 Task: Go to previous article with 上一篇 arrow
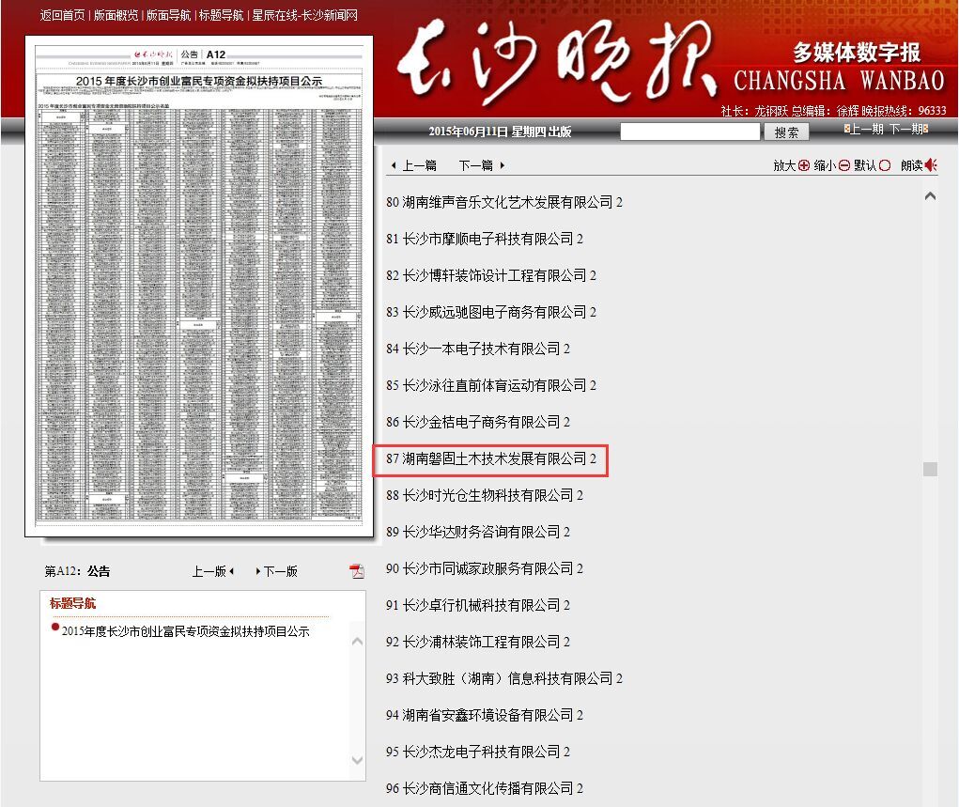(x=414, y=165)
